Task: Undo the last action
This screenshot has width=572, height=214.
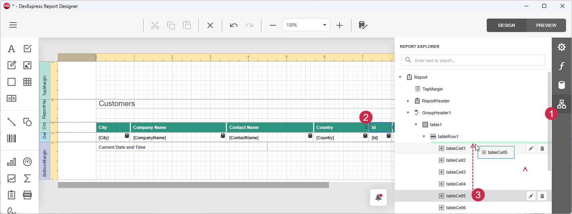Action: (x=234, y=25)
